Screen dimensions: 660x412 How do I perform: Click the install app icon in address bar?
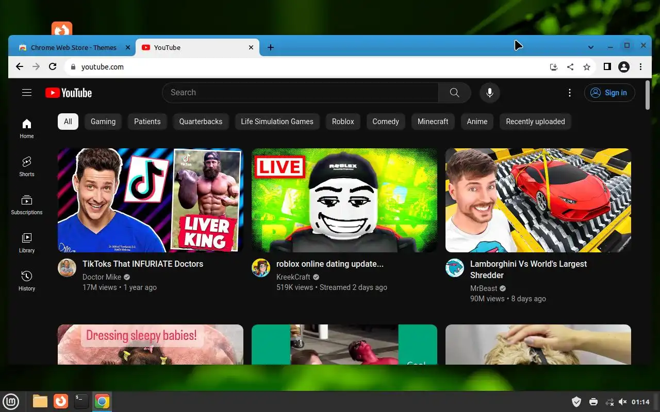point(554,66)
